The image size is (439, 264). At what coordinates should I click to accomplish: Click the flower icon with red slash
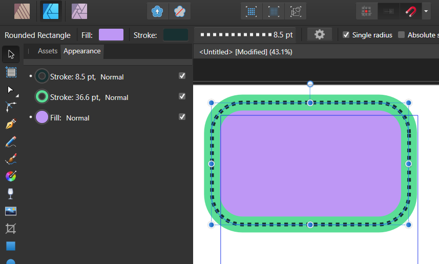tap(180, 11)
